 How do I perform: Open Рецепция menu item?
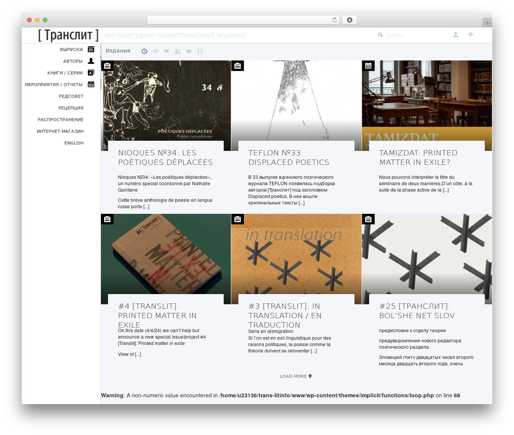tap(71, 108)
